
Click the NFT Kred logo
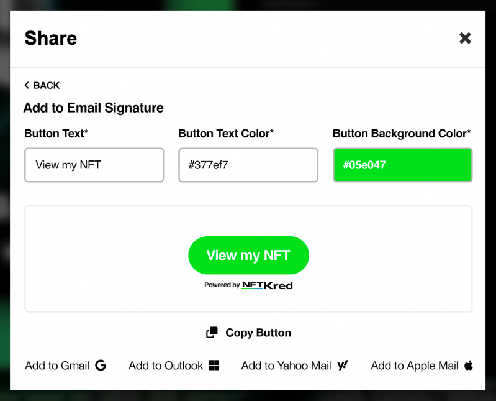pos(267,285)
